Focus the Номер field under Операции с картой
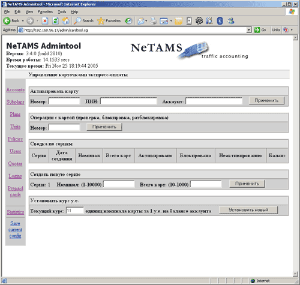The width and height of the screenshot is (300, 285). click(64, 127)
